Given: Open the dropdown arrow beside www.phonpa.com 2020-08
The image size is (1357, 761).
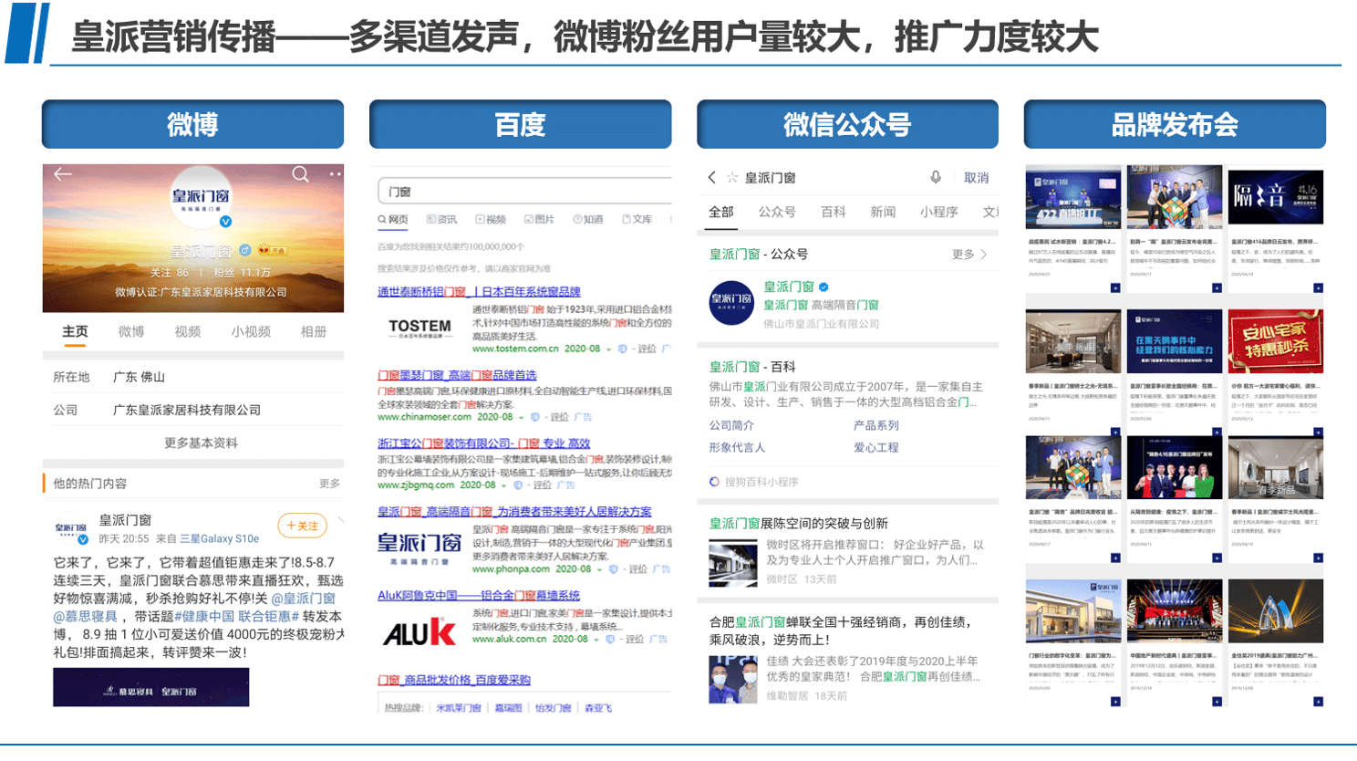Looking at the screenshot, I should pos(599,569).
